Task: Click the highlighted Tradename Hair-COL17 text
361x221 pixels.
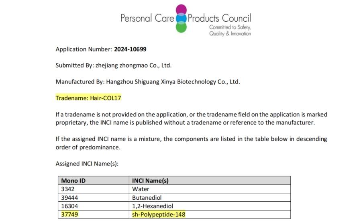Action: [88, 98]
